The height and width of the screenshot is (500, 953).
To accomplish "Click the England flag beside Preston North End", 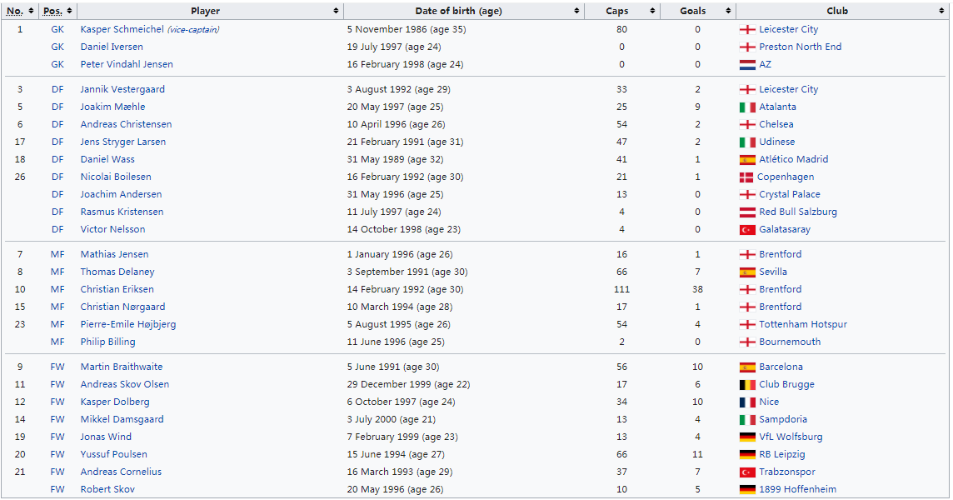I will [x=747, y=47].
